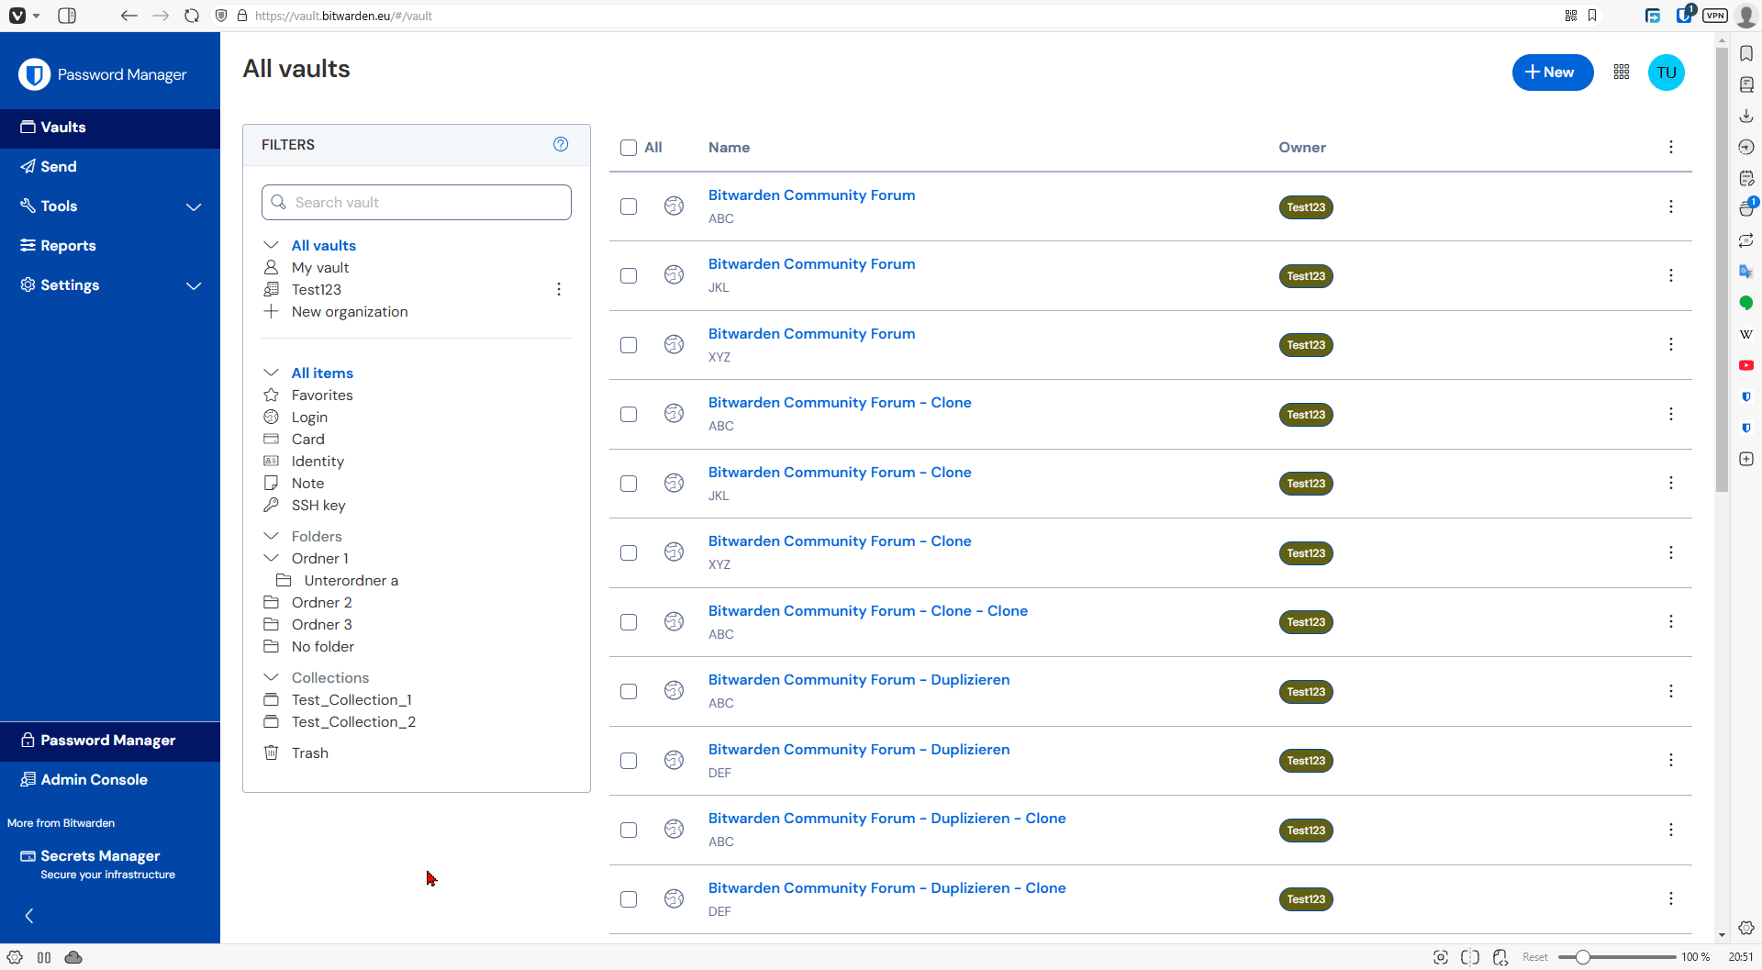Viewport: 1762px width, 970px height.
Task: Open the Vivaldi menu dropdown
Action: 24,16
